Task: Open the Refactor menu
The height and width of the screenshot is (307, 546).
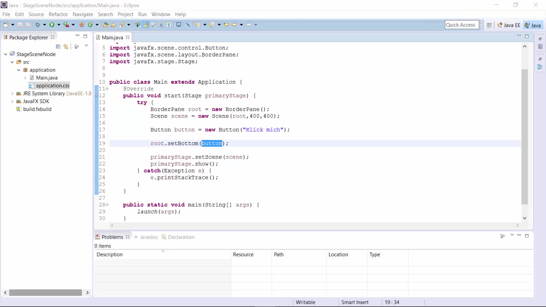Action: pos(58,14)
